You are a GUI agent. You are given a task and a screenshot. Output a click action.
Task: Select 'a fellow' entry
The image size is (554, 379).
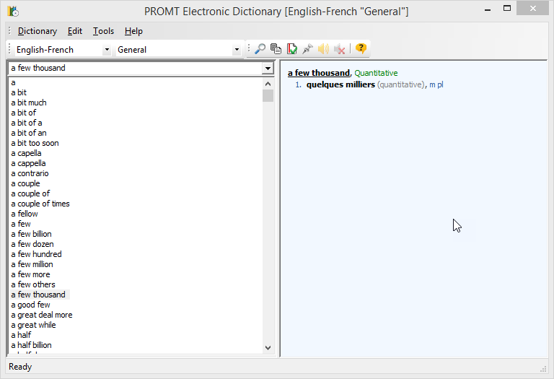click(25, 214)
